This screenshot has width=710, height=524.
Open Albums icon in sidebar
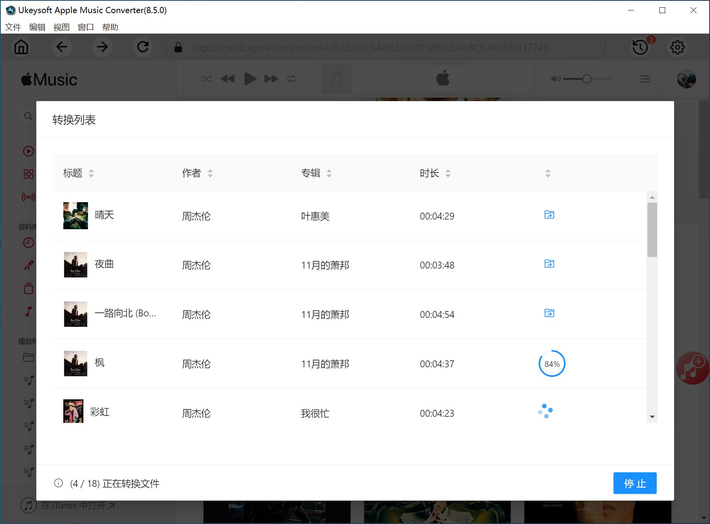point(29,288)
